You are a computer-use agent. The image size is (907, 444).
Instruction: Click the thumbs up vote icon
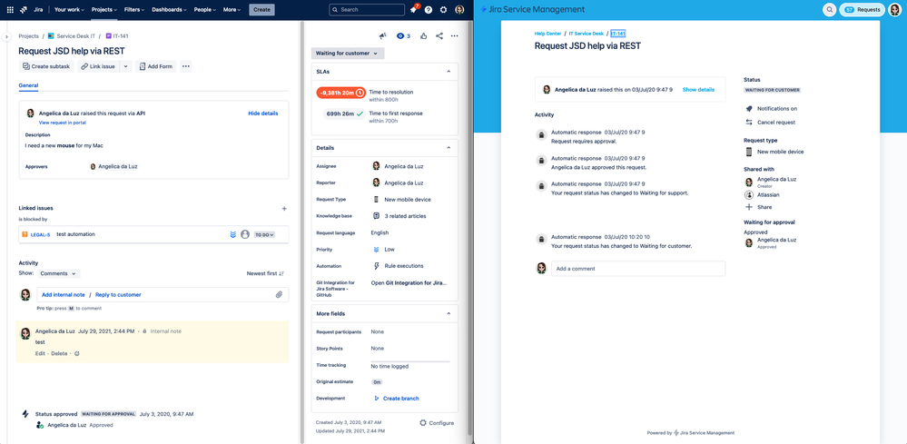pyautogui.click(x=424, y=35)
